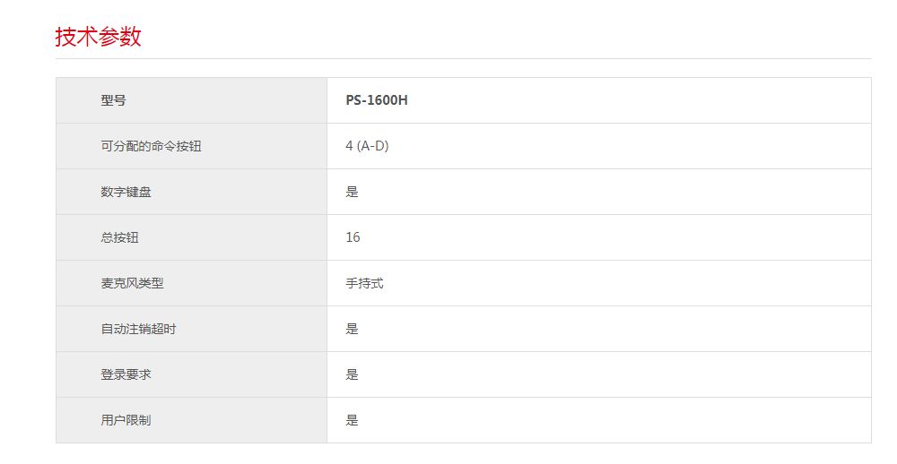
Task: Click the PS-1600H model value
Action: [377, 100]
